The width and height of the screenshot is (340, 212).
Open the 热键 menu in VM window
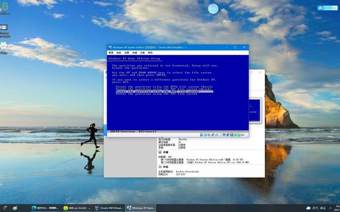click(x=134, y=53)
